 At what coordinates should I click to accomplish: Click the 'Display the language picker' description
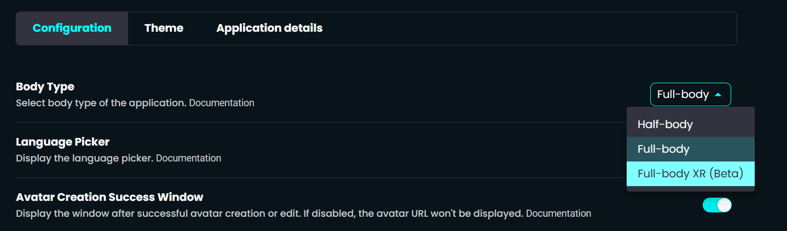(x=85, y=158)
